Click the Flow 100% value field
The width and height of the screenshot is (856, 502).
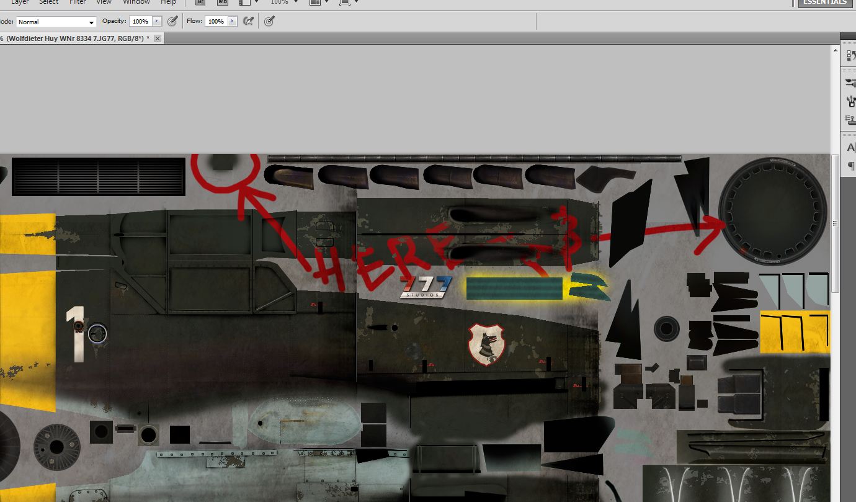tap(216, 21)
